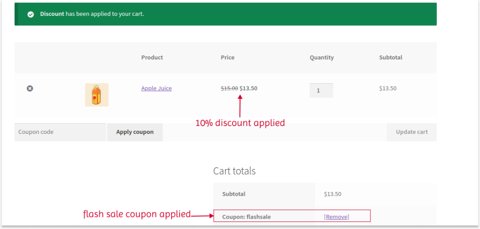Viewport: 480px width, 229px height.
Task: Click the Coupon code input field
Action: (x=60, y=132)
